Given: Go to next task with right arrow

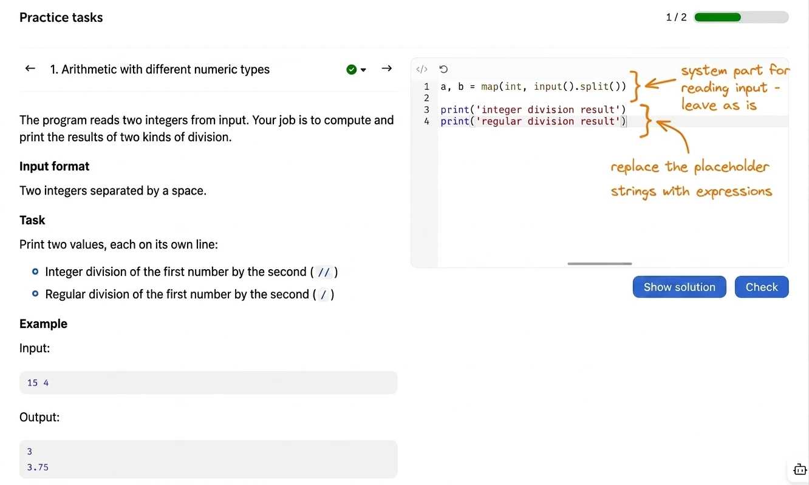Looking at the screenshot, I should click(x=386, y=69).
